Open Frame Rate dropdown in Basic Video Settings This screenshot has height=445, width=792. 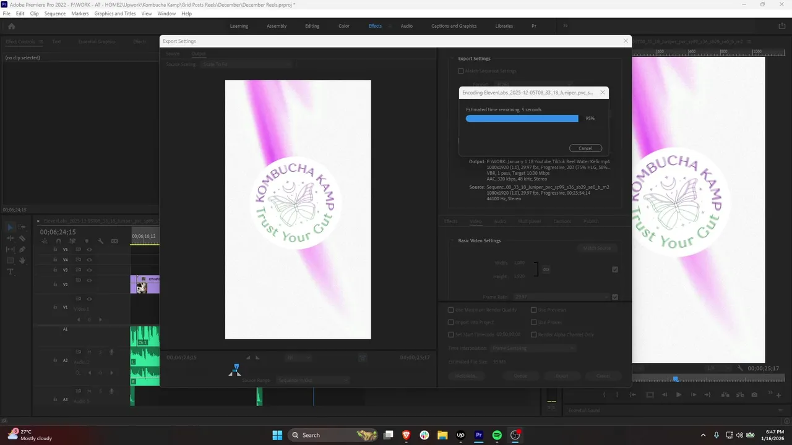(561, 297)
